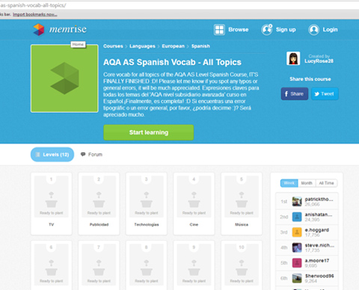Screen dimensions: 359x290
Task: Open patricktho... user name
Action: coord(319,199)
